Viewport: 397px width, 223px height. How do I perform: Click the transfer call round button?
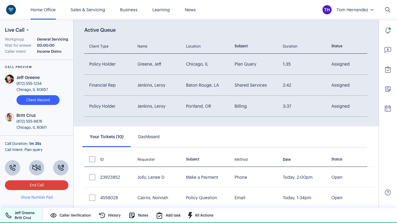tap(13, 168)
